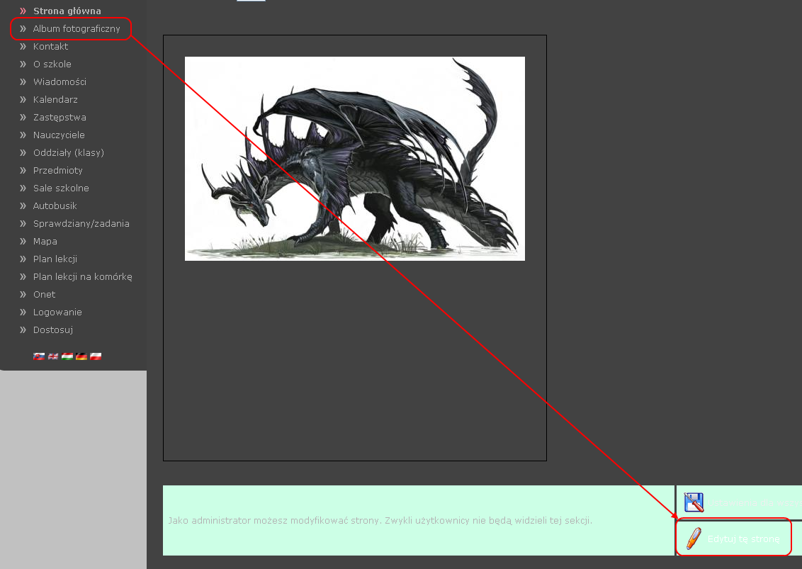Follow the Onet link

point(44,294)
